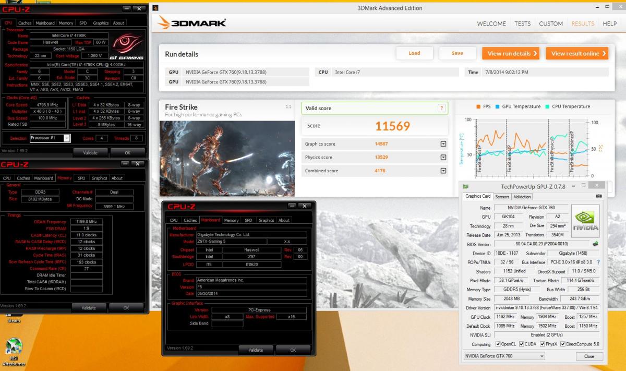Click the question mark beside Valid score

[x=442, y=108]
